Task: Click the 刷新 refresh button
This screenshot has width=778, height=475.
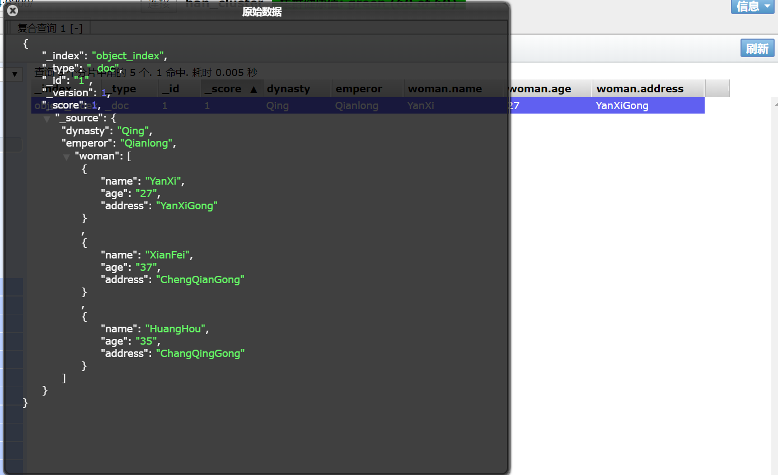Action: coord(757,49)
